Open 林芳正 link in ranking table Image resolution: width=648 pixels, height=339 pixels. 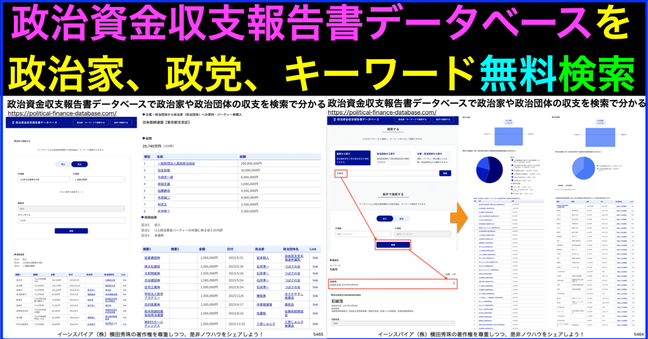coord(162,205)
